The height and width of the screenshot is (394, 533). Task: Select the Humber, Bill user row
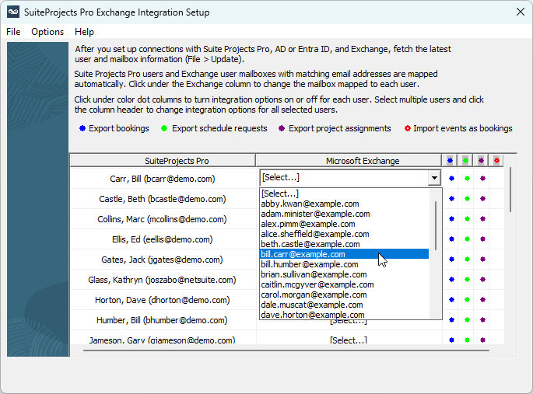163,320
